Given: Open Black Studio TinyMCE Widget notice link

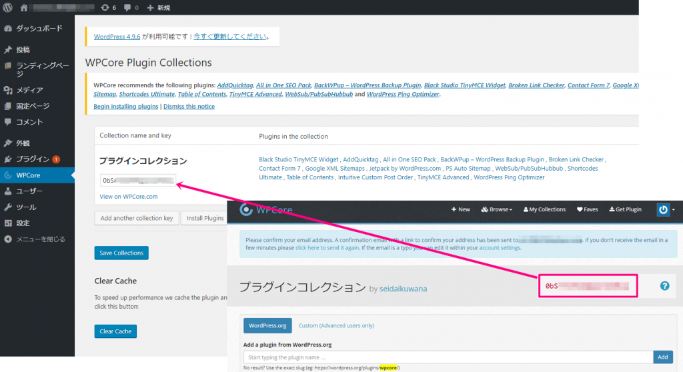Looking at the screenshot, I should 465,85.
